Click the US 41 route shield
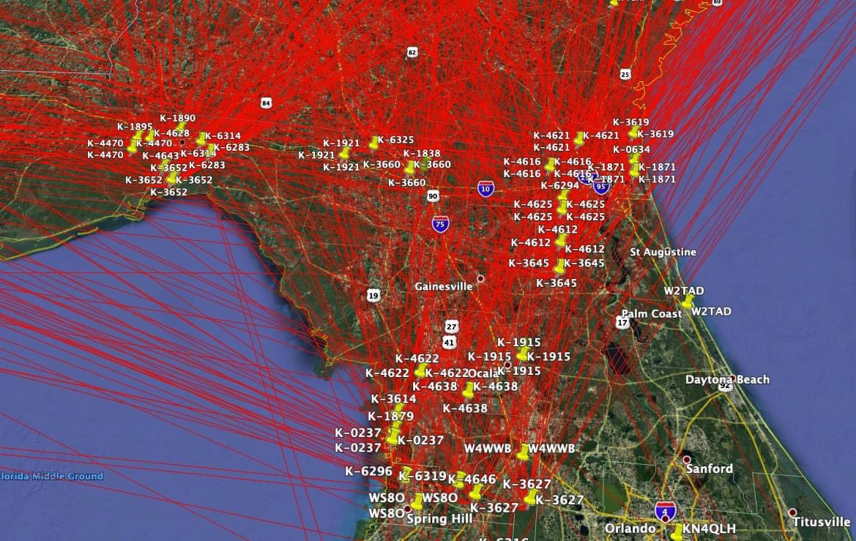The image size is (856, 541). coord(449,343)
